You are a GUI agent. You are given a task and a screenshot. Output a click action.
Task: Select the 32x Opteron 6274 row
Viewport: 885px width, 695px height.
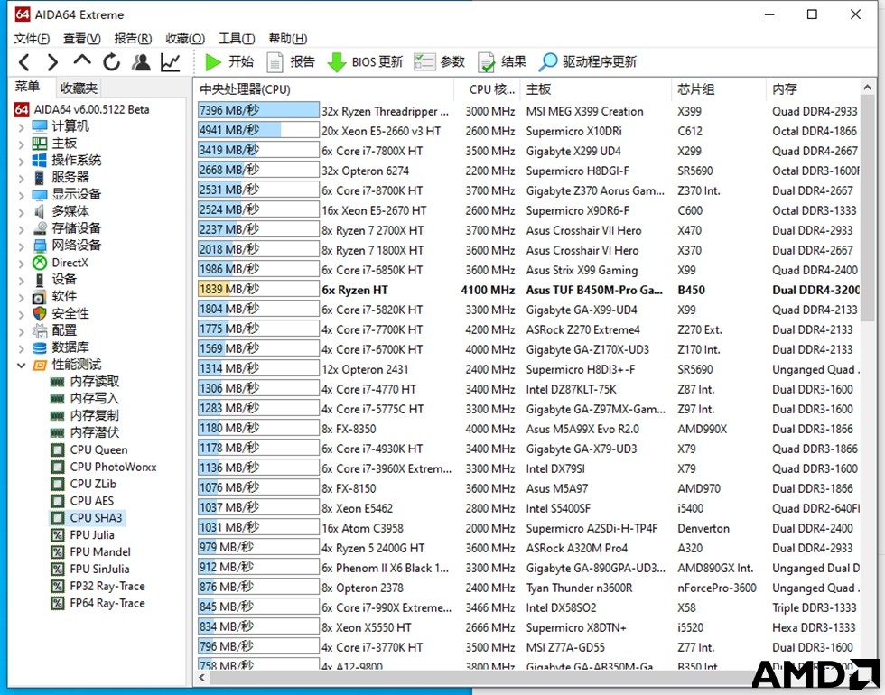(527, 171)
